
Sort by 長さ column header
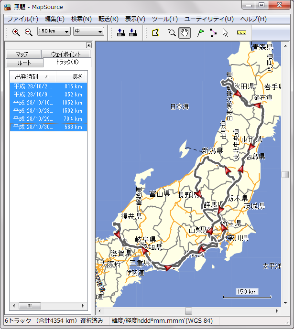pos(71,76)
